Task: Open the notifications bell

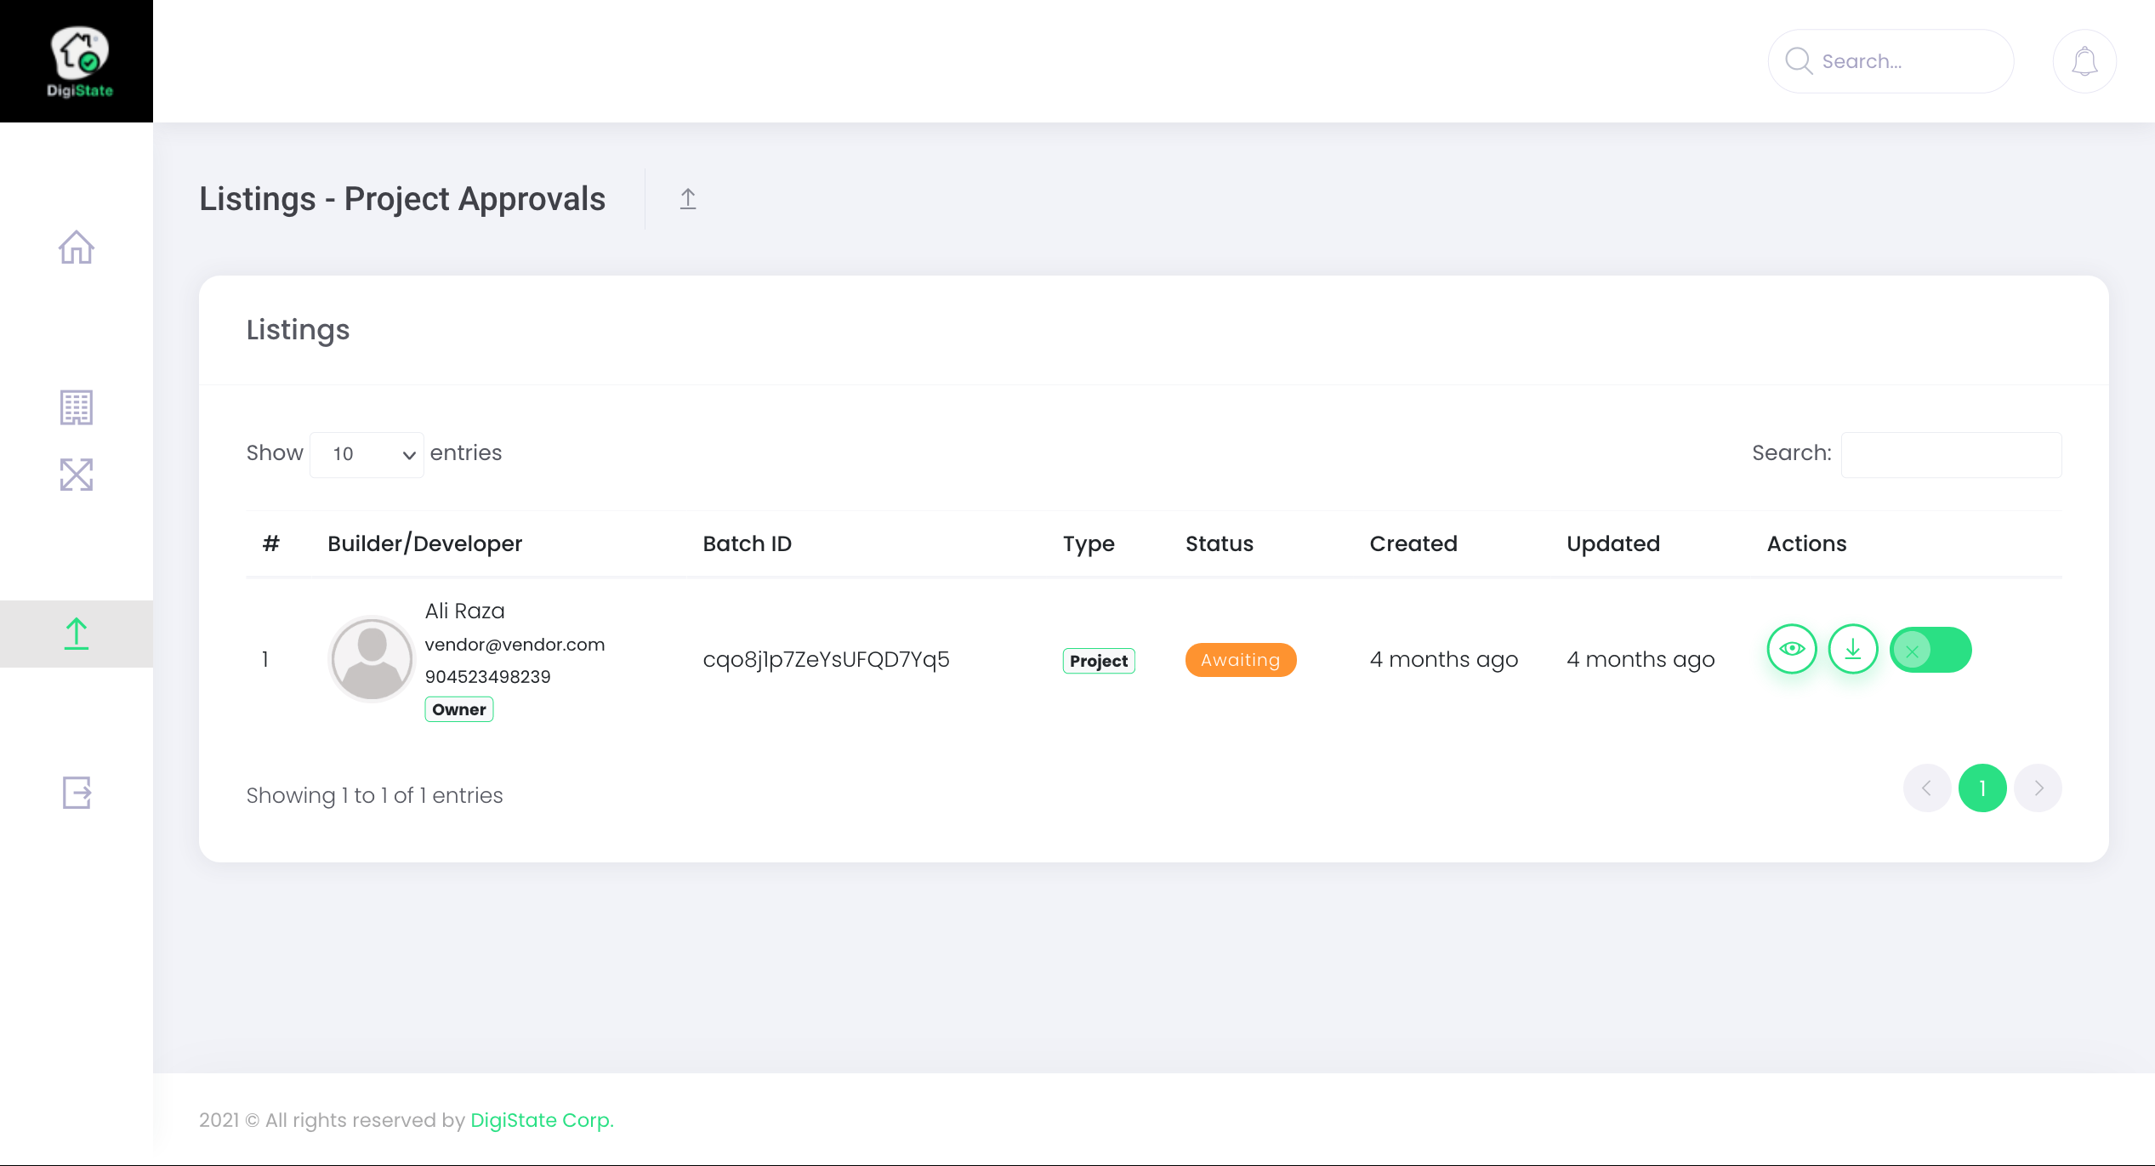Action: [x=2084, y=61]
